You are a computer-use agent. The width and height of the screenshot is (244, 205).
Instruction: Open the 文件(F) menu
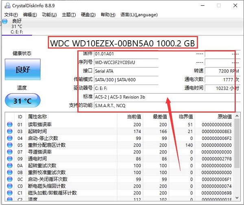pyautogui.click(x=11, y=15)
